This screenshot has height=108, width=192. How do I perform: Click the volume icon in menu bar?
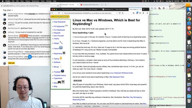click(x=157, y=1)
